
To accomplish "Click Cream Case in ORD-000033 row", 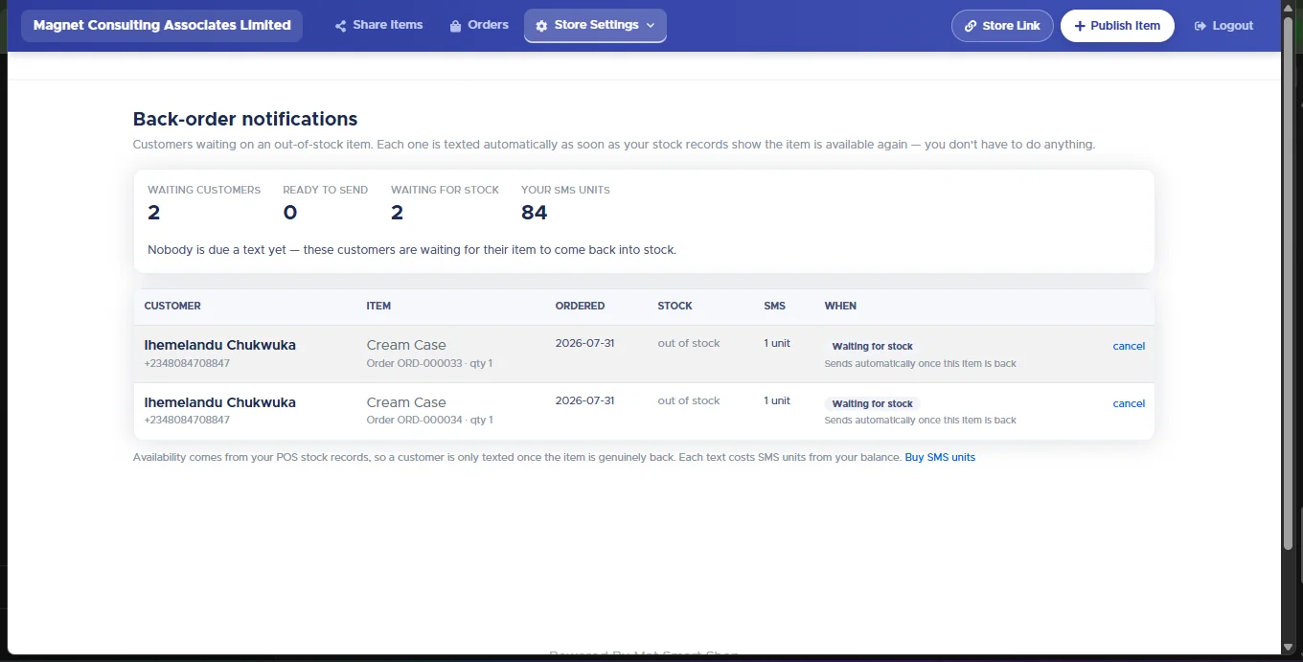I will (406, 345).
